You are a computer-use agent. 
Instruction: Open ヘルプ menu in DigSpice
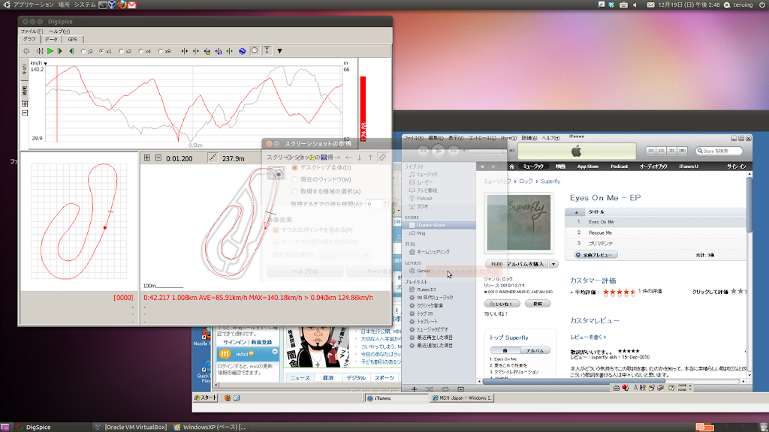[59, 31]
